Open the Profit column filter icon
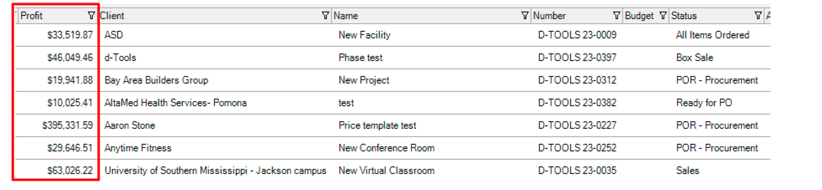This screenshot has height=190, width=822. (x=91, y=15)
